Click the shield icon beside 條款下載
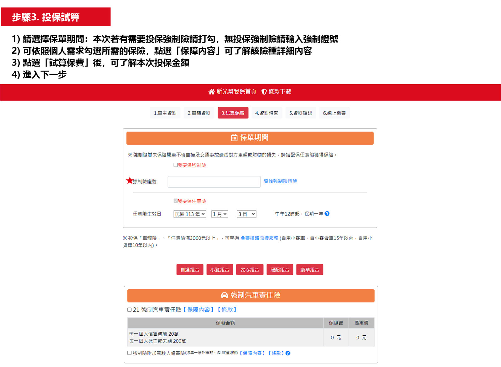 (264, 92)
